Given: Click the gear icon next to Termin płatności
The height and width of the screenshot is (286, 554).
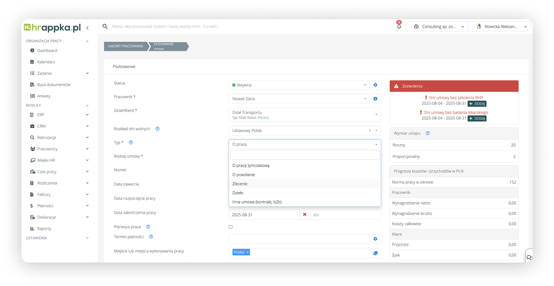Looking at the screenshot, I should (x=375, y=239).
